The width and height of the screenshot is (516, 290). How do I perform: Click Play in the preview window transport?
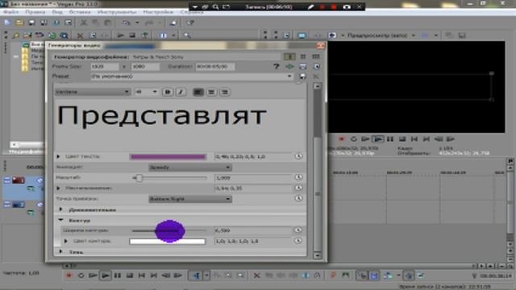(x=378, y=139)
